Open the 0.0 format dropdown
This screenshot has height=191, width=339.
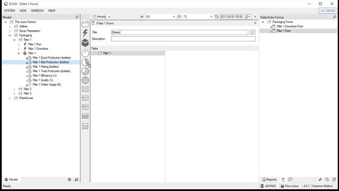(174, 16)
